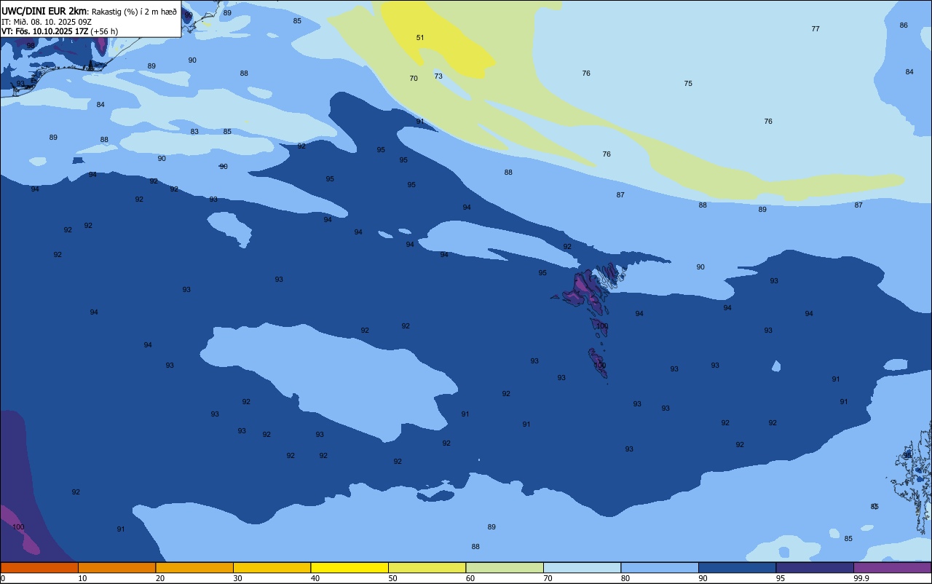
Task: Click the legend tick label 40
Action: 315,578
